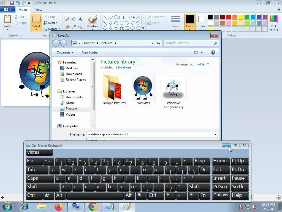Toggle ScrLk key on On-Screen Keyboard
The height and width of the screenshot is (212, 282).
tap(240, 187)
